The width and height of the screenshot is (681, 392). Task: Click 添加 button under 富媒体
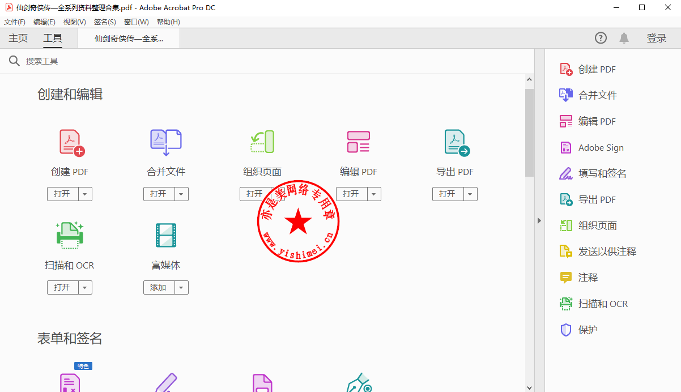(159, 287)
